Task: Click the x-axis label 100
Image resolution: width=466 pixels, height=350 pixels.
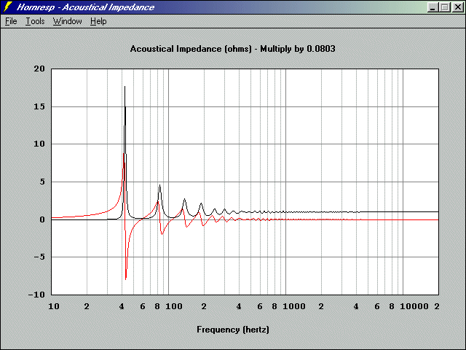Action: click(x=174, y=306)
